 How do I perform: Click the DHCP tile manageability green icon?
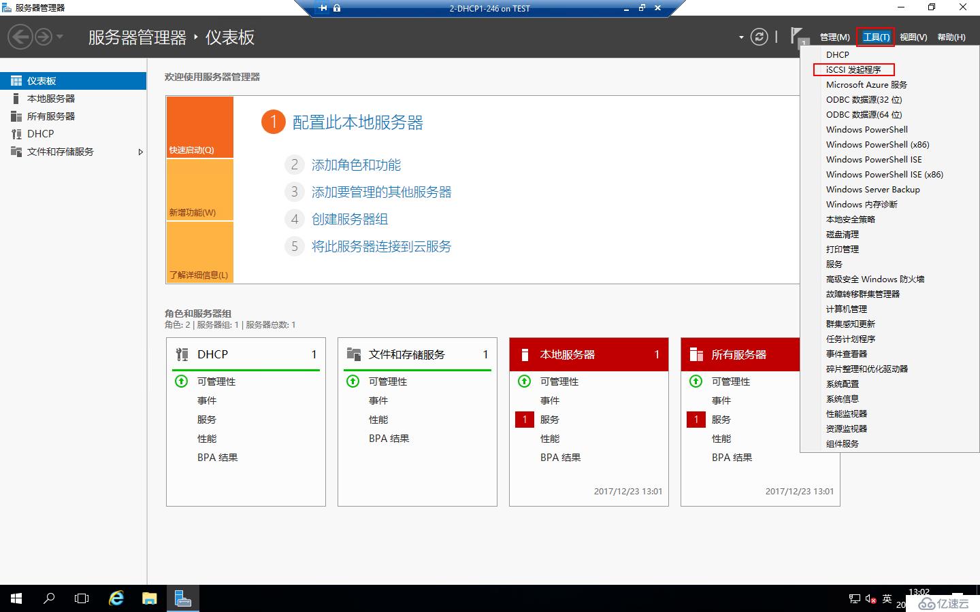tap(182, 381)
